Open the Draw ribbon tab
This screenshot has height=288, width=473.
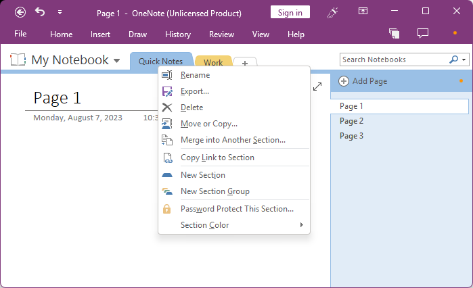137,34
